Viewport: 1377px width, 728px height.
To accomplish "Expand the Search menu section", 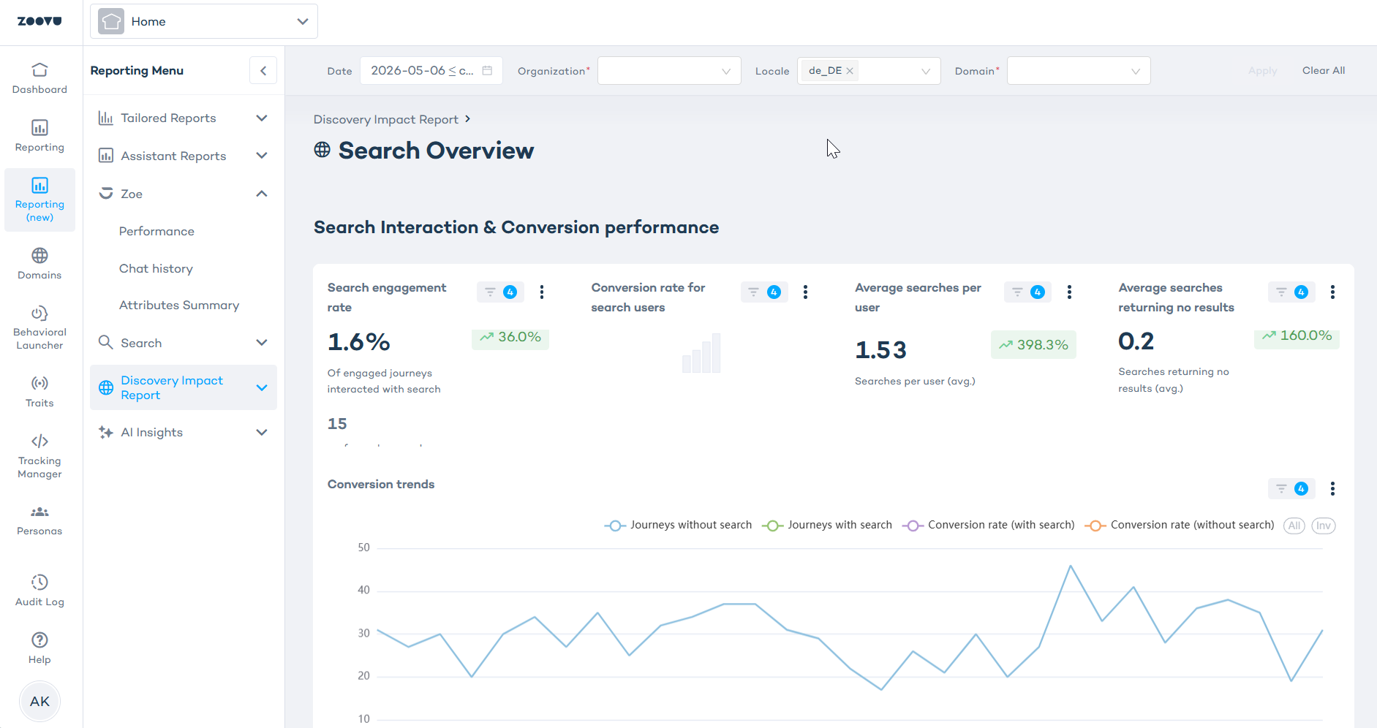I will [184, 343].
